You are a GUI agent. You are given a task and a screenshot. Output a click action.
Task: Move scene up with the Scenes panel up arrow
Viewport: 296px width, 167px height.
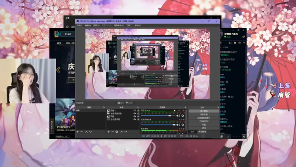[x=86, y=132]
